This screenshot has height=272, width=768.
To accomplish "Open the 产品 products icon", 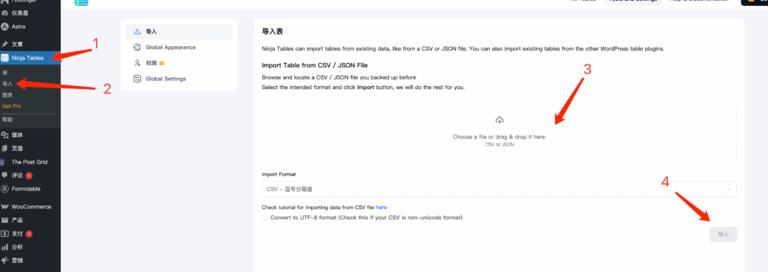I will [x=4, y=220].
